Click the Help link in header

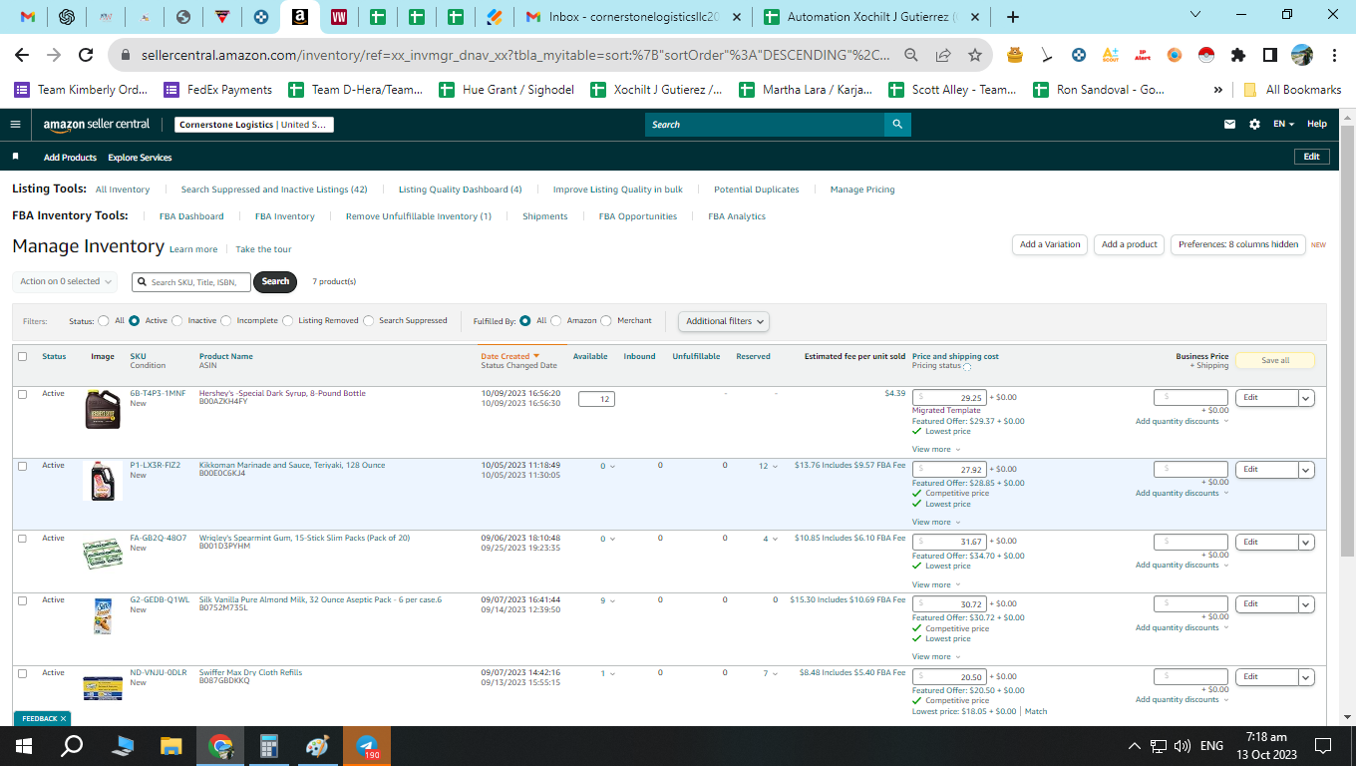click(1317, 125)
